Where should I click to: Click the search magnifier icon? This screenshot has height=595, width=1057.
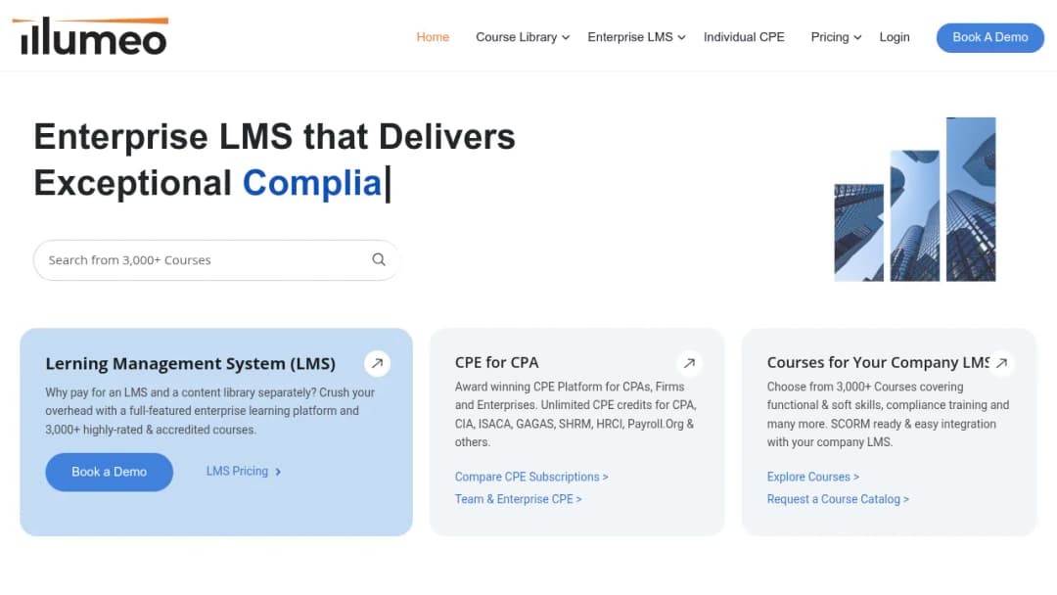tap(379, 259)
